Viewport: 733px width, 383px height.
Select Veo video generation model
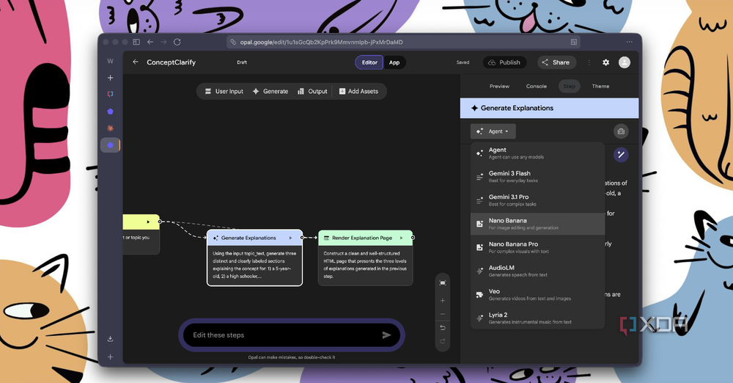click(537, 294)
